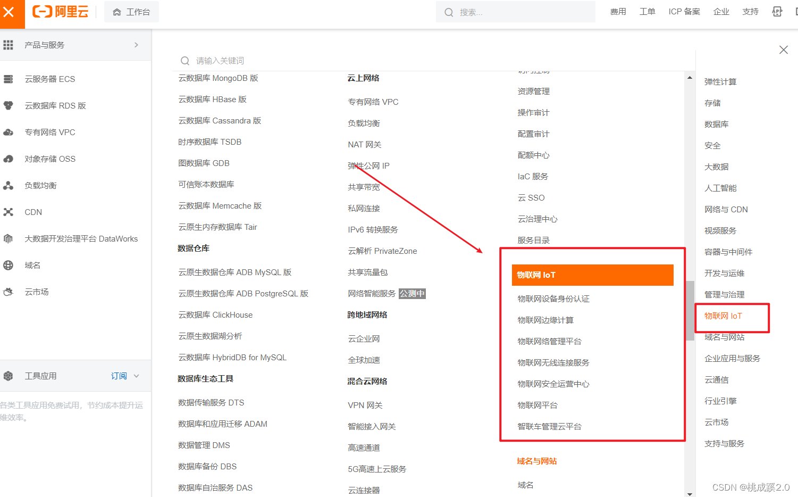The height and width of the screenshot is (497, 798).
Task: Open NAT 网关
Action: pyautogui.click(x=364, y=145)
